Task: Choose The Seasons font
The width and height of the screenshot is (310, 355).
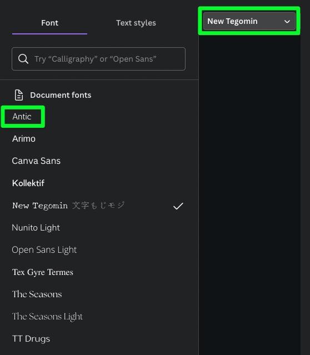Action: click(37, 294)
